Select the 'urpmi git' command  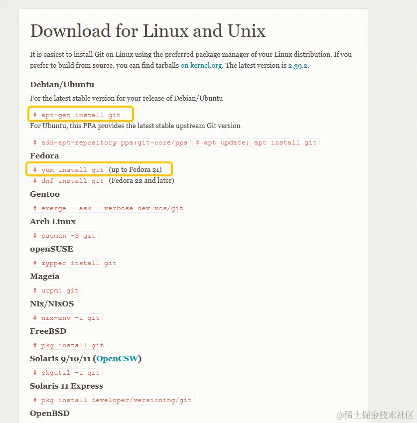pyautogui.click(x=56, y=290)
